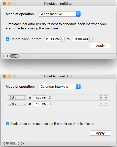Remove the 1:00 PM daily backup row
Image resolution: width=117 pixels, height=147 pixels.
(x=101, y=97)
